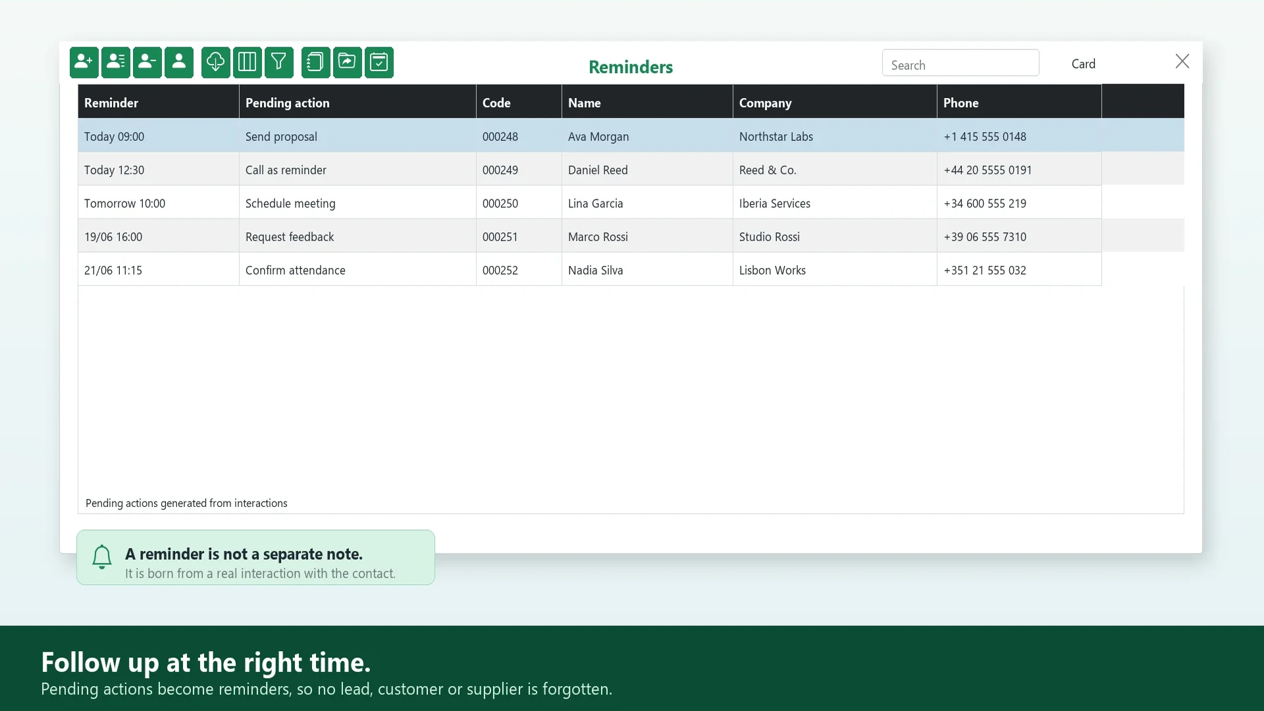Open the contact details list icon
Screen dimensions: 1264x711
[x=116, y=63]
